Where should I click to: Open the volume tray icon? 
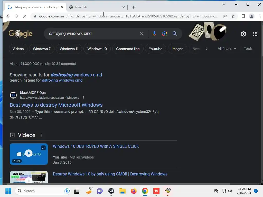click(230, 191)
